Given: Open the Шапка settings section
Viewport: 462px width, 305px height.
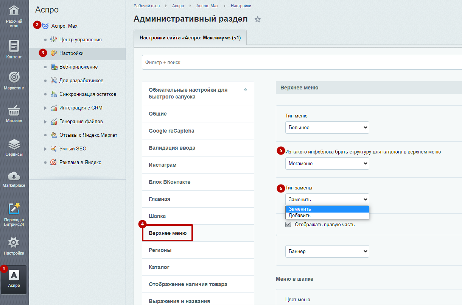Looking at the screenshot, I should pos(198,216).
